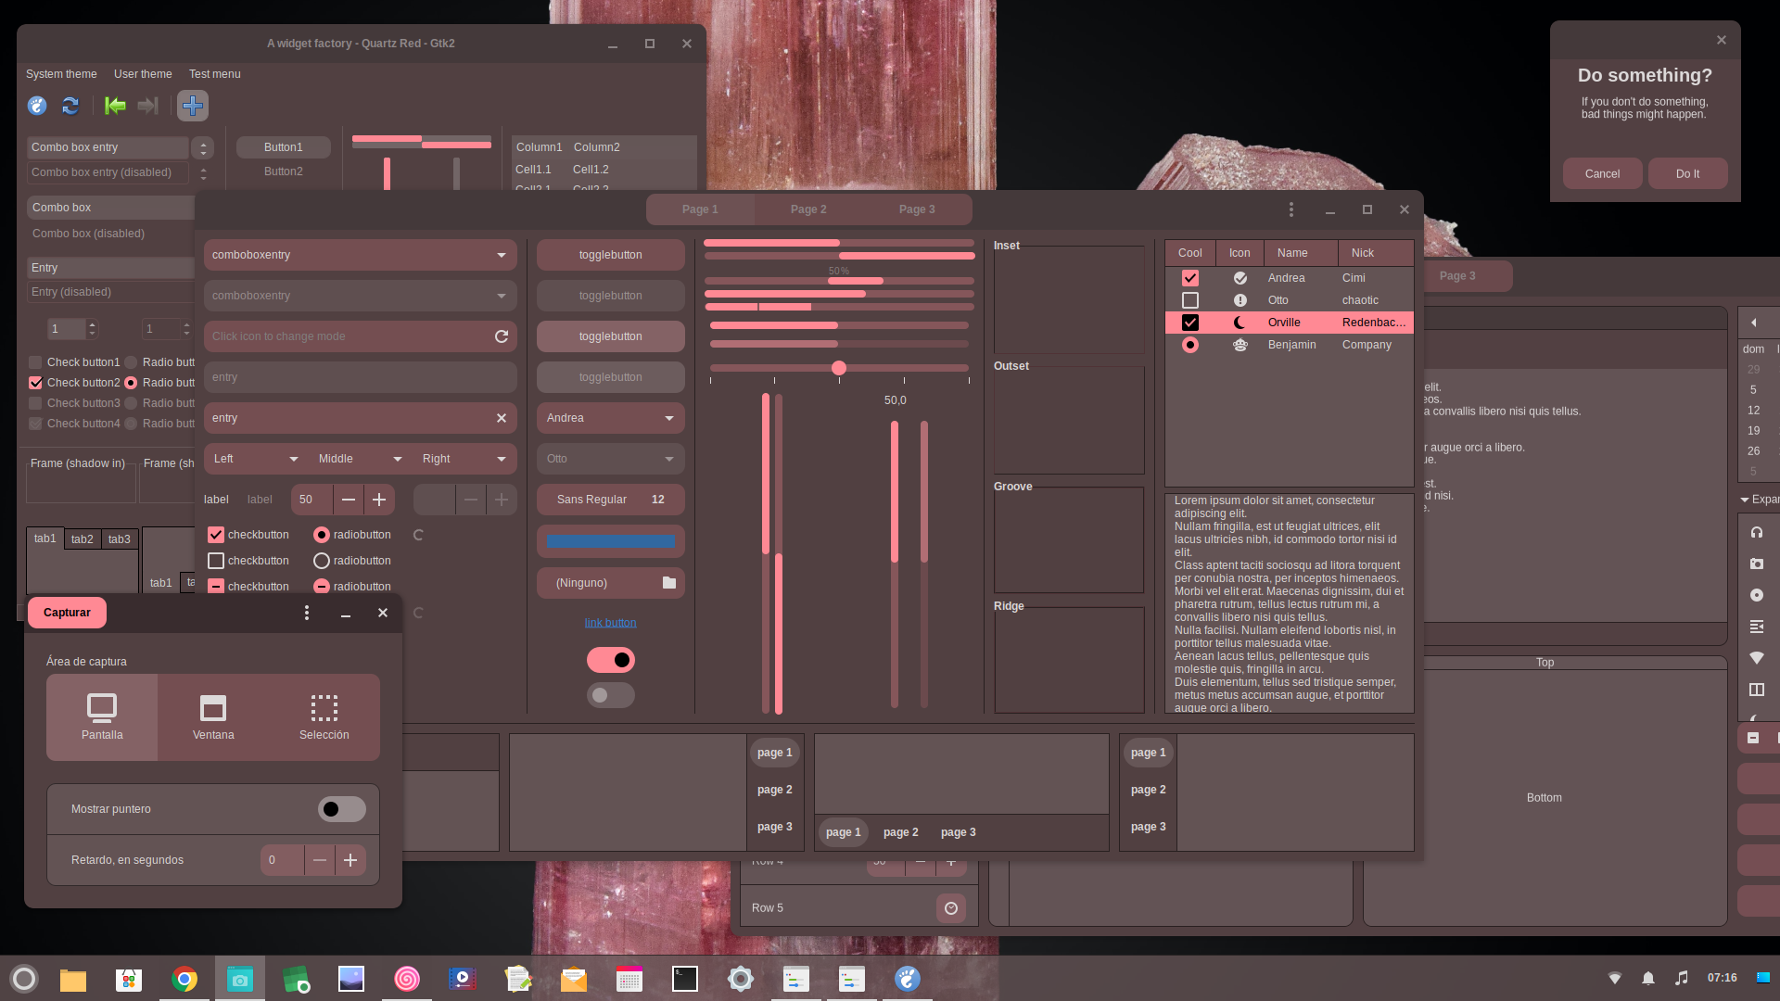Image resolution: width=1780 pixels, height=1001 pixels.
Task: Select Selección capture area
Action: (x=324, y=717)
